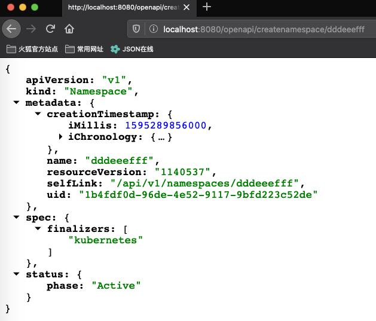Collapse the creationTimestamp node

[38, 114]
